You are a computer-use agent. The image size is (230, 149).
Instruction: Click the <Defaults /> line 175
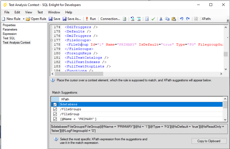(x=78, y=31)
